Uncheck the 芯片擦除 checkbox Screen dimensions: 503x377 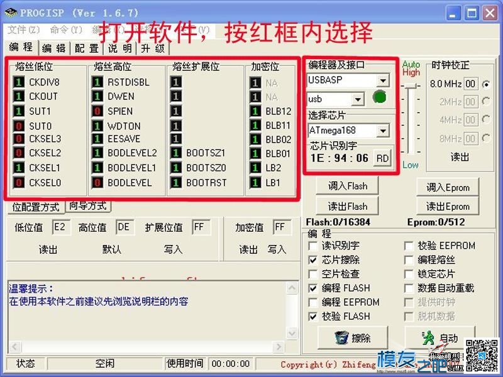(312, 260)
